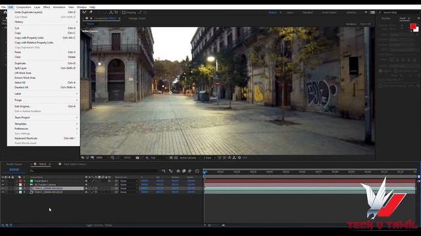The height and width of the screenshot is (236, 421).
Task: Choose Duplicate from the Edit menu
Action: pyautogui.click(x=43, y=64)
